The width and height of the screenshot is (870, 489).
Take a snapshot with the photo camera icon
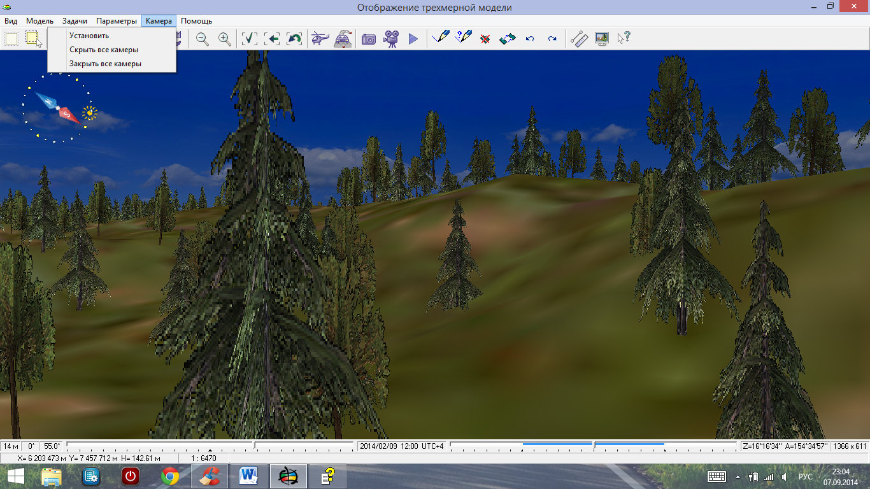(369, 39)
